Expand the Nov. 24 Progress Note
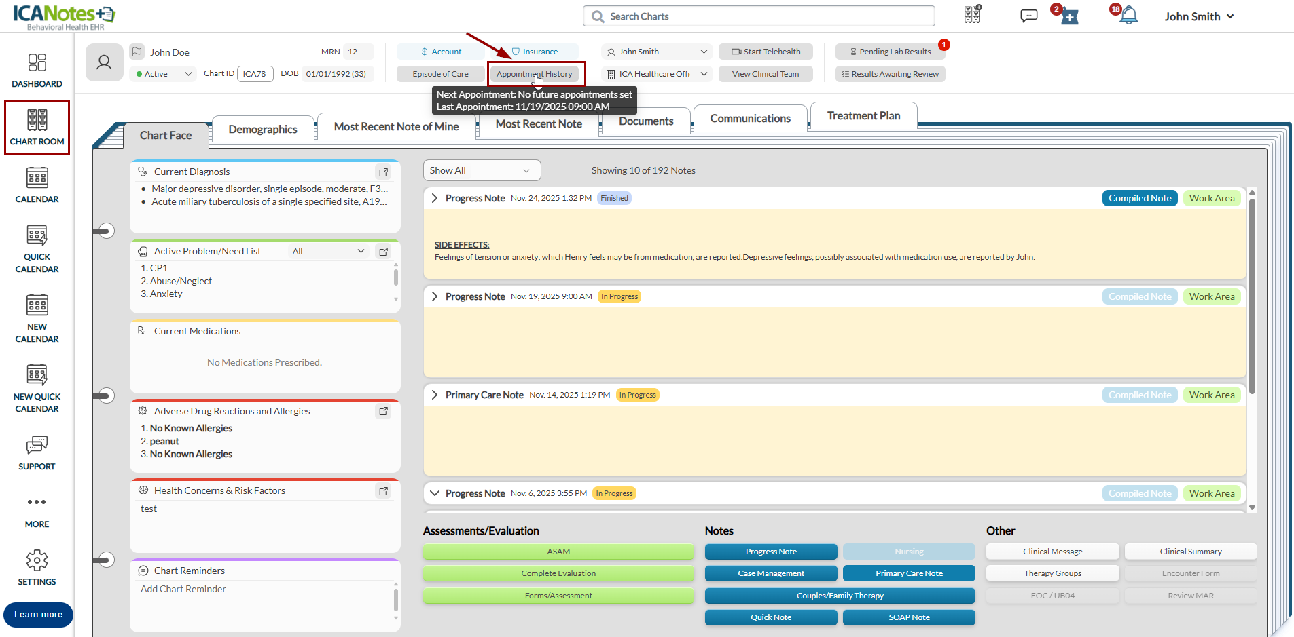Image resolution: width=1294 pixels, height=637 pixels. tap(435, 198)
